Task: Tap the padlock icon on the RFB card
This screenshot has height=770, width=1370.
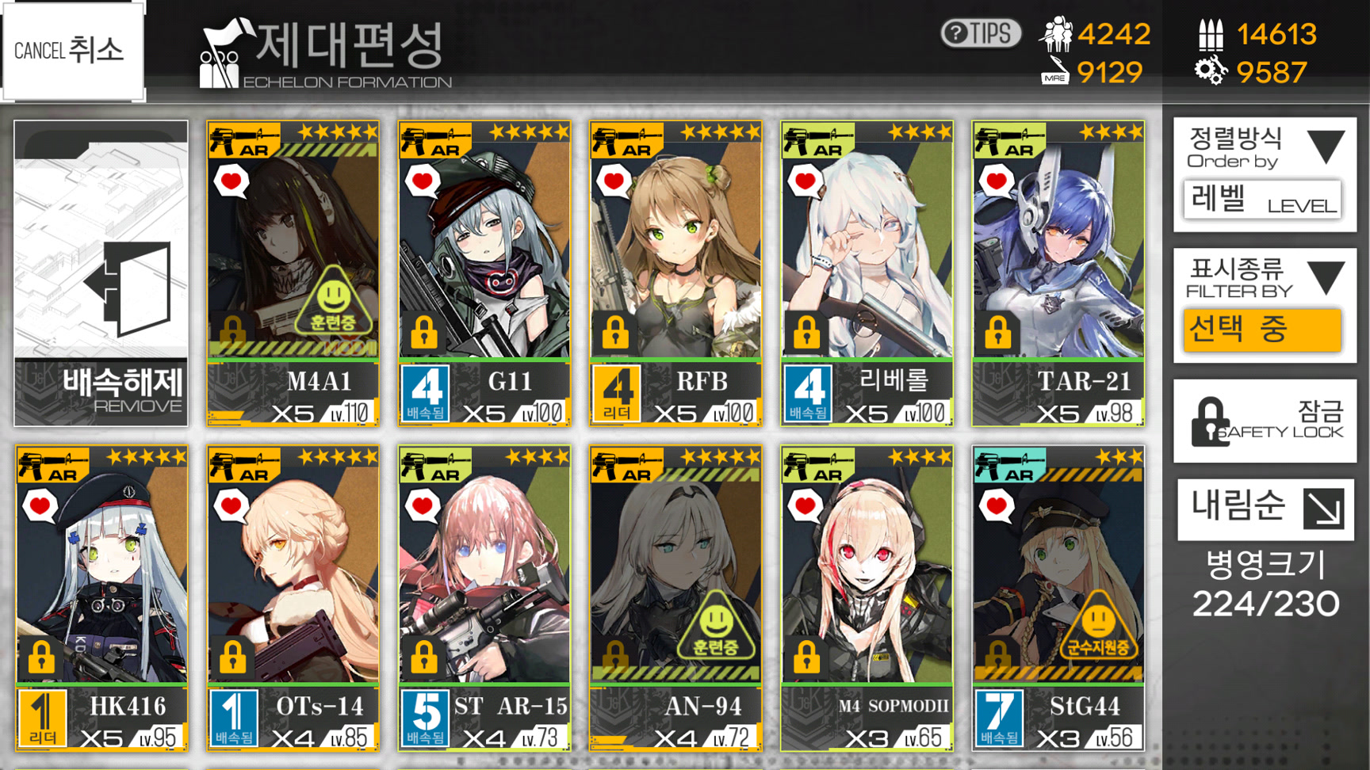Action: coord(616,333)
